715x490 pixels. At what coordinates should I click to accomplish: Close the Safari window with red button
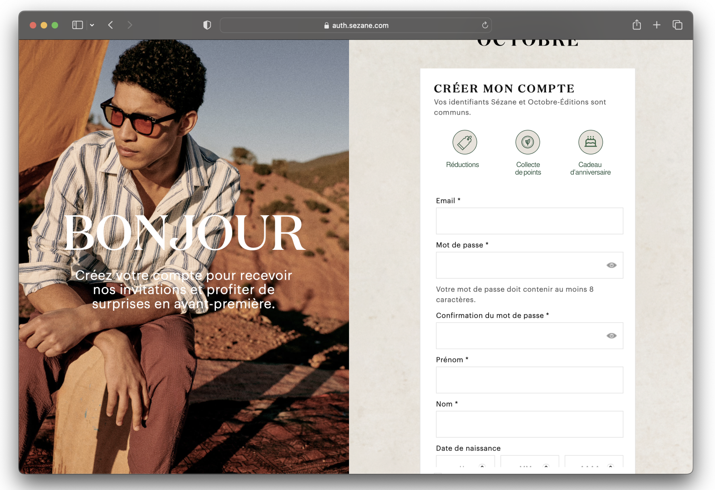tap(33, 25)
